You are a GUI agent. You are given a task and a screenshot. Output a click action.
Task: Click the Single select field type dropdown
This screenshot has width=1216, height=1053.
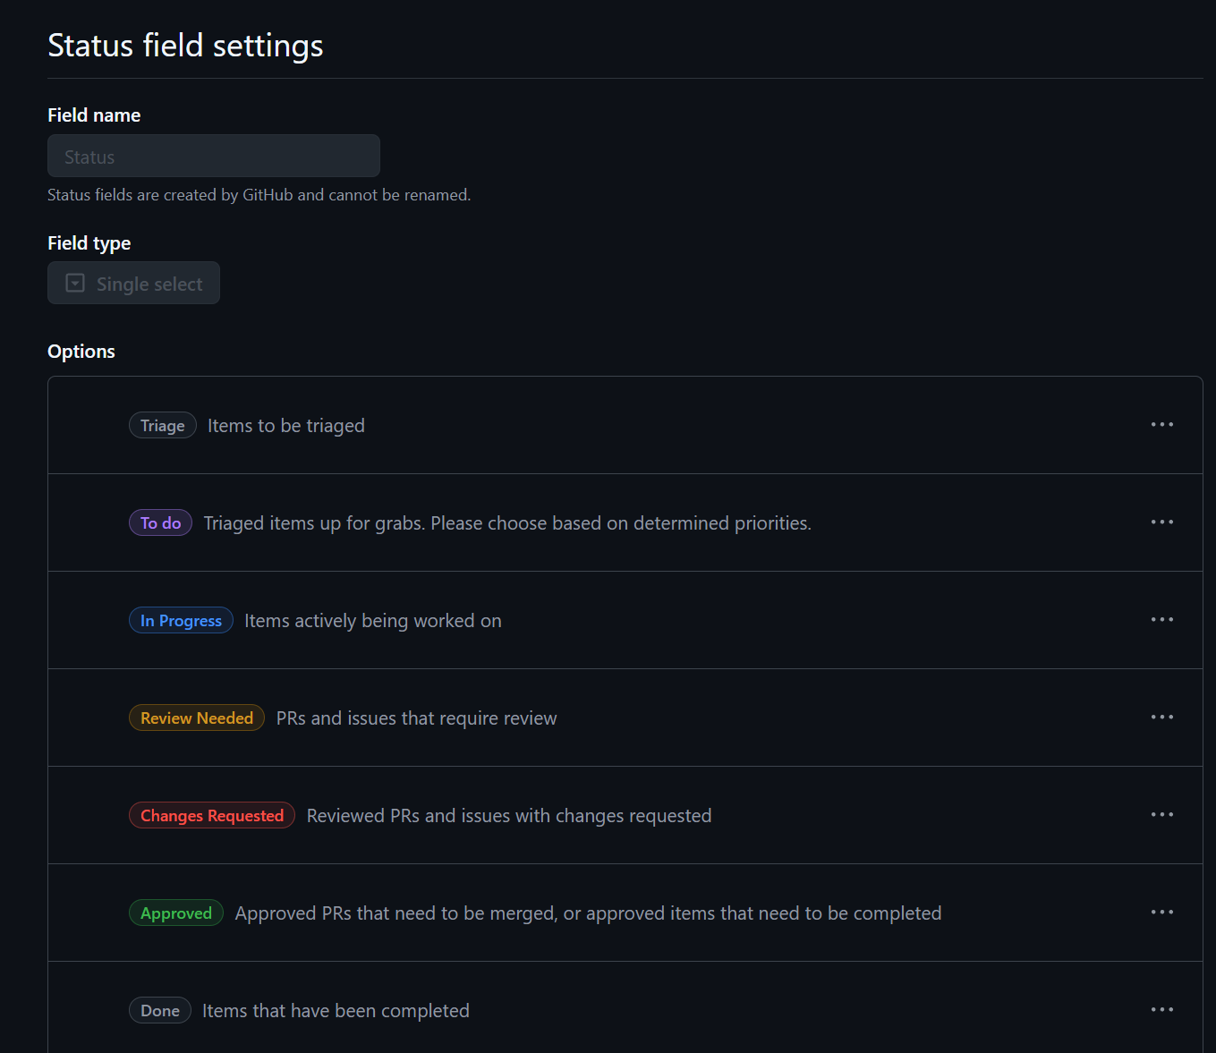click(x=133, y=284)
